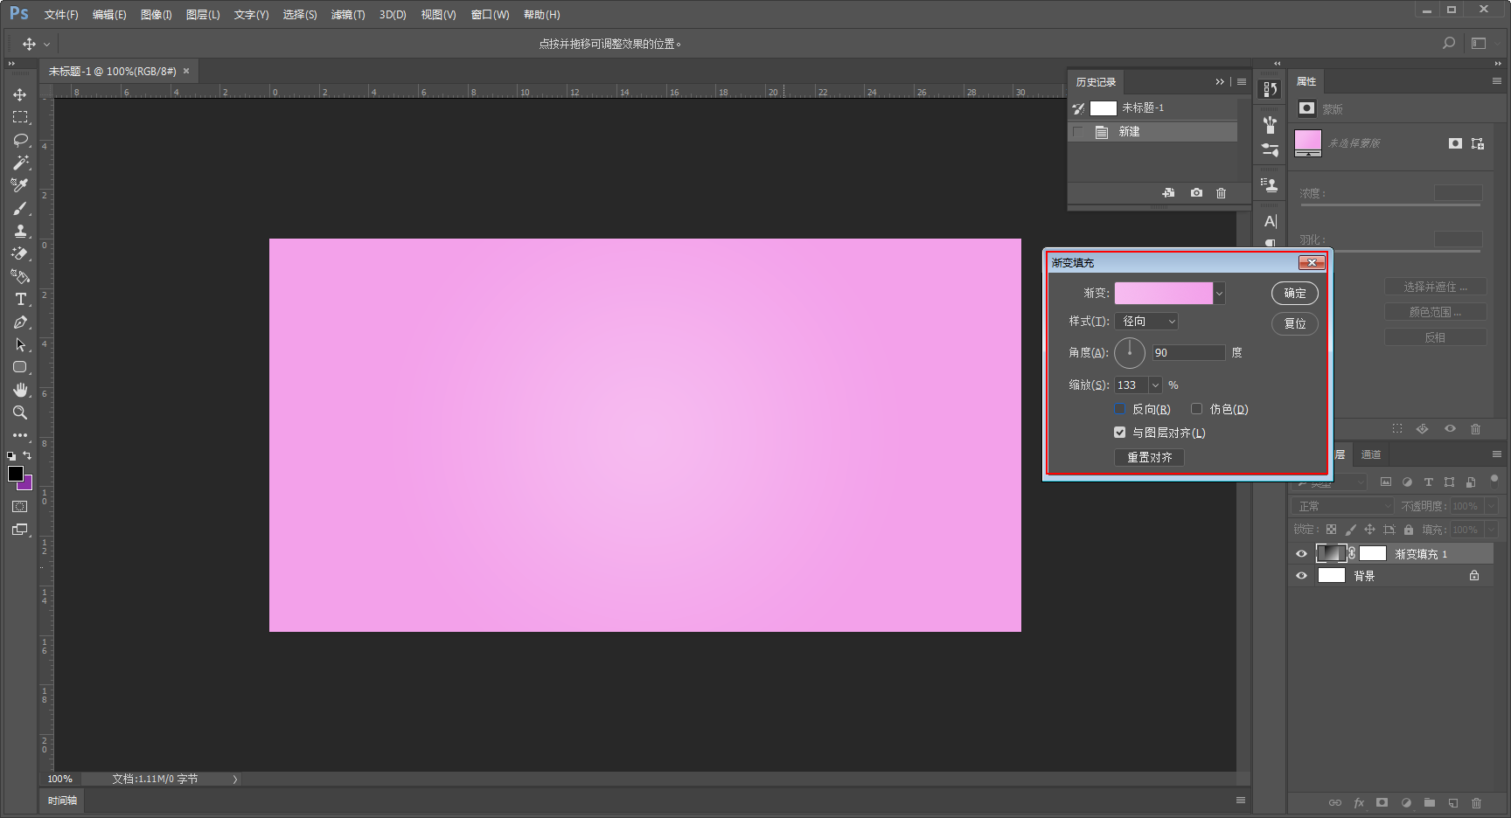Open the Character panel icon
The height and width of the screenshot is (818, 1511).
tap(1271, 221)
